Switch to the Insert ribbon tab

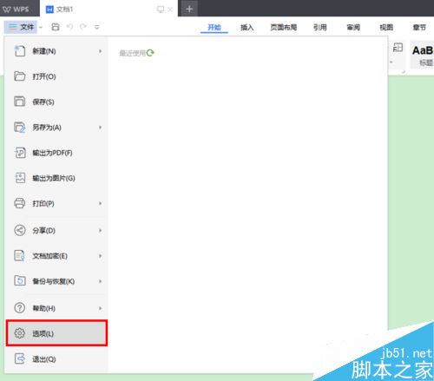pos(247,27)
